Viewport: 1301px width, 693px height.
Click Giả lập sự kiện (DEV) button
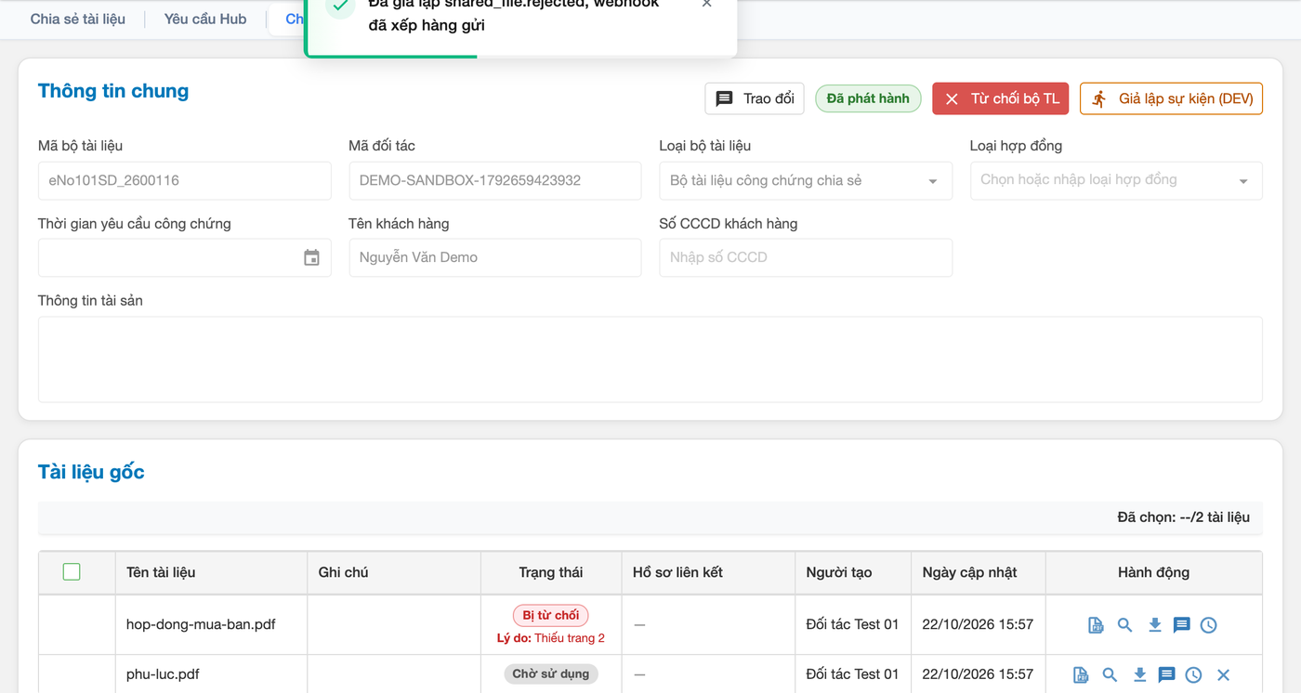click(x=1171, y=98)
